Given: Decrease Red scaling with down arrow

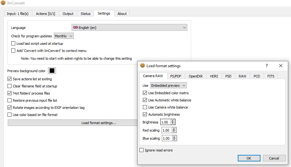Looking at the screenshot, I should tap(174, 132).
